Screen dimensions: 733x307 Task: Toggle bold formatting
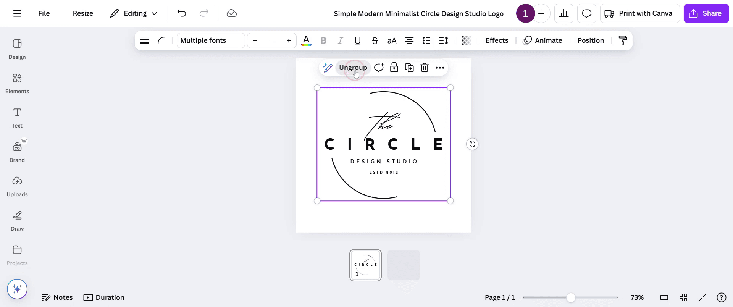click(323, 40)
